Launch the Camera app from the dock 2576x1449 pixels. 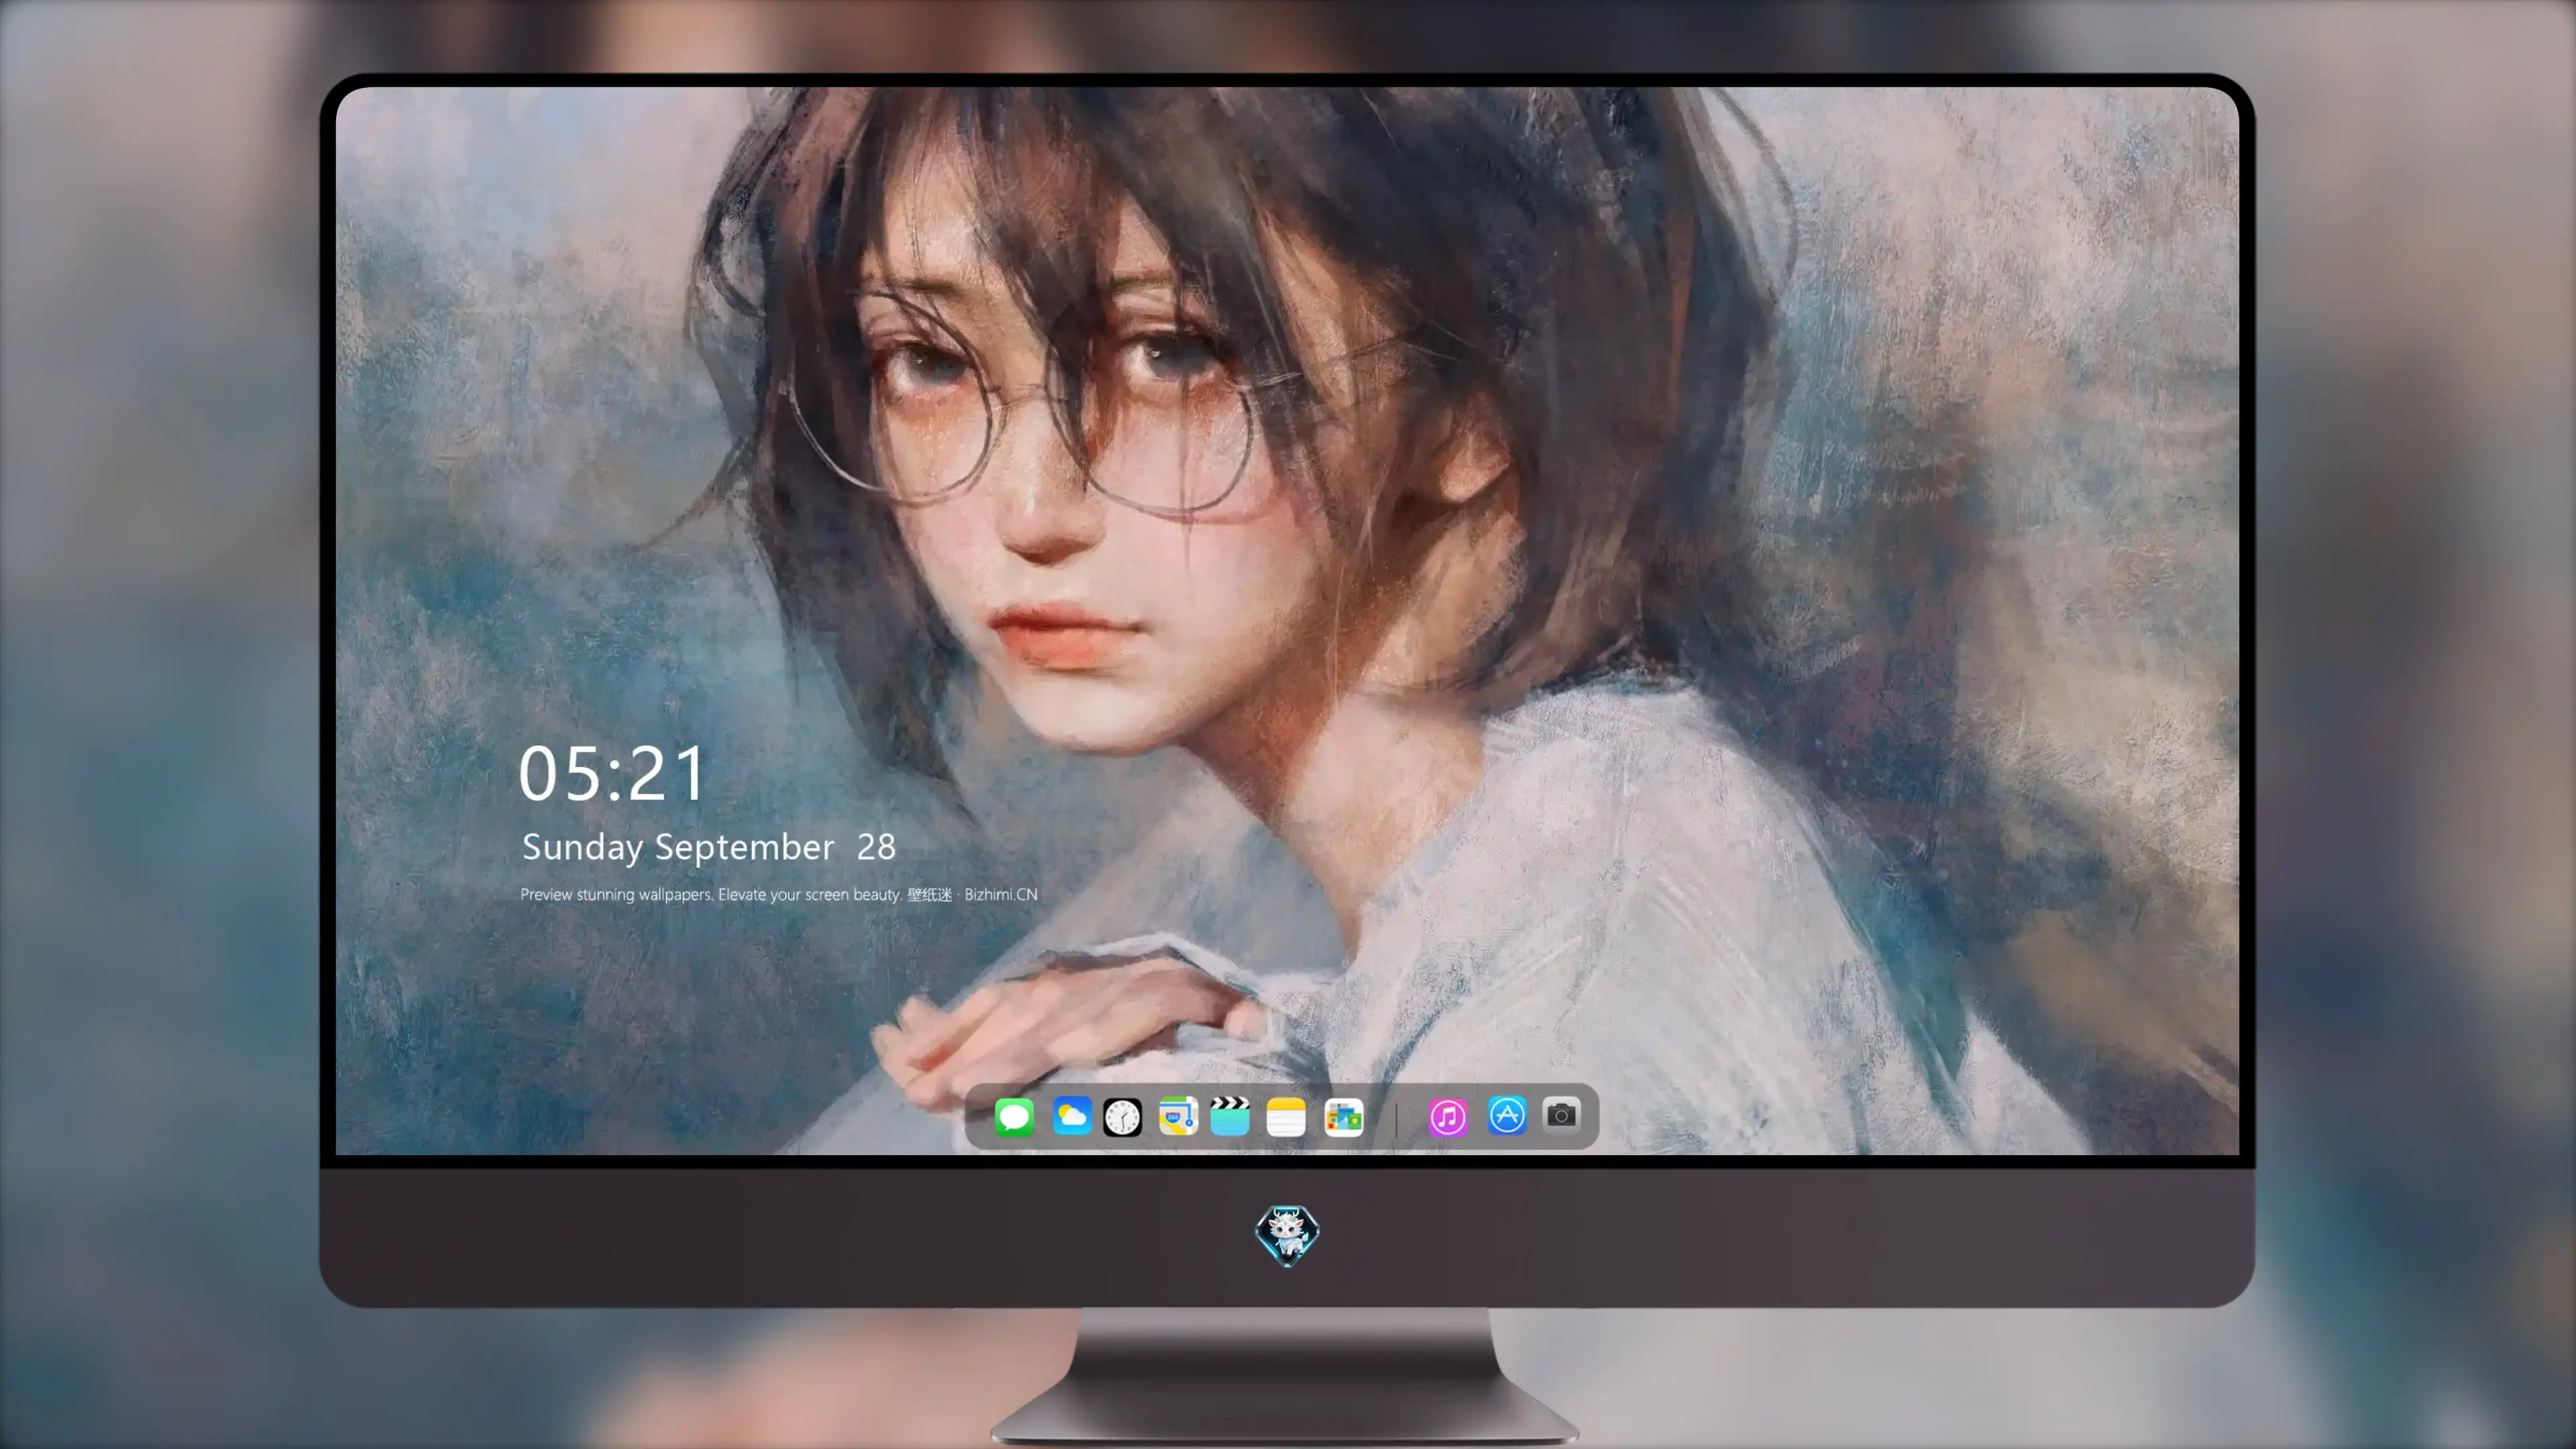coord(1561,1115)
